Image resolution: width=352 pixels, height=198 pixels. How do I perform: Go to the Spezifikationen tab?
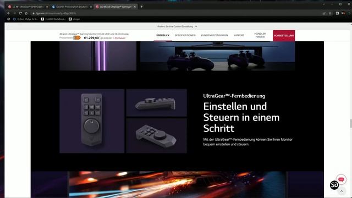[185, 35]
